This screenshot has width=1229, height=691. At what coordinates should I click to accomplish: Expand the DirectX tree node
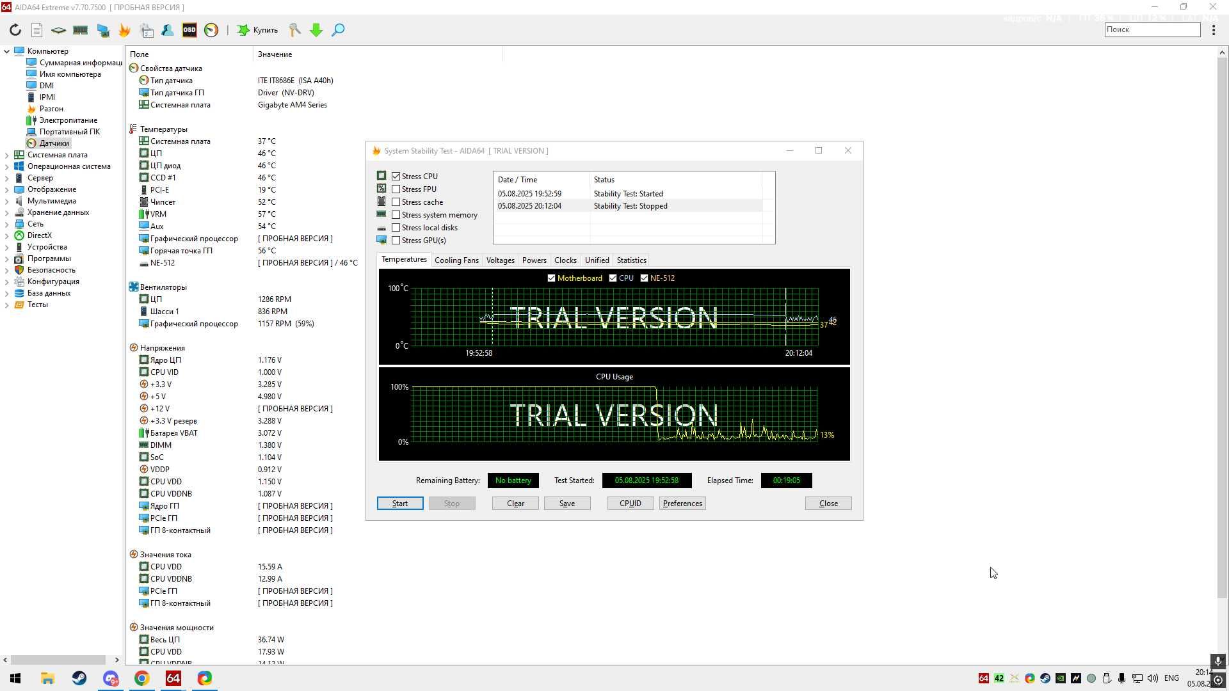[x=7, y=235]
